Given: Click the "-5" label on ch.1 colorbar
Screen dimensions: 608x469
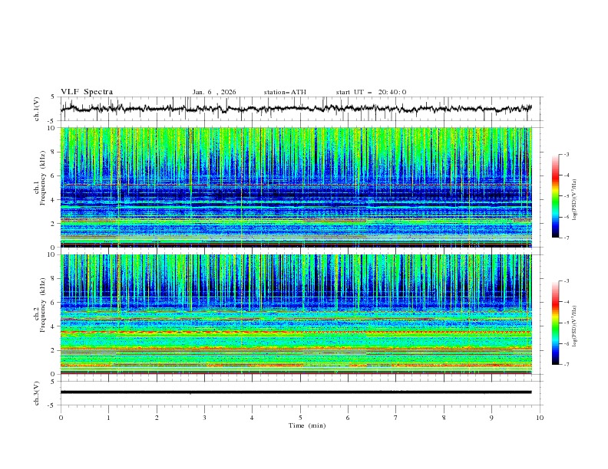Looking at the screenshot, I should 567,196.
